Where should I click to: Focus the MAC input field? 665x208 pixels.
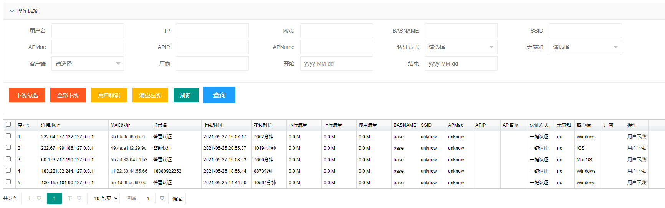336,31
